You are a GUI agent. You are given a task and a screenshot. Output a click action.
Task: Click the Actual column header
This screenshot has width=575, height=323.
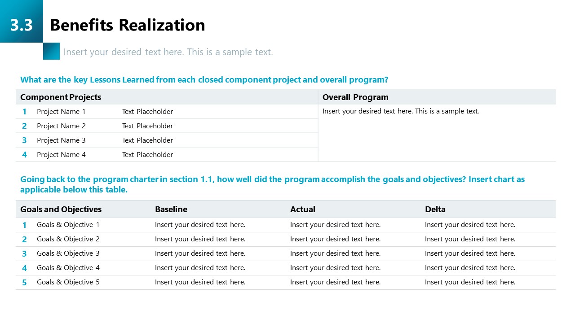tap(303, 210)
